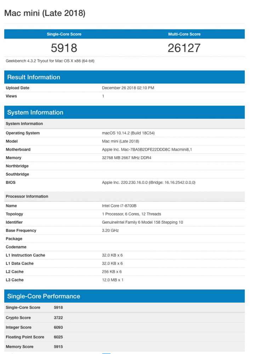This screenshot has height=354, width=255.
Task: Click the Codename label
Action: [16, 247]
